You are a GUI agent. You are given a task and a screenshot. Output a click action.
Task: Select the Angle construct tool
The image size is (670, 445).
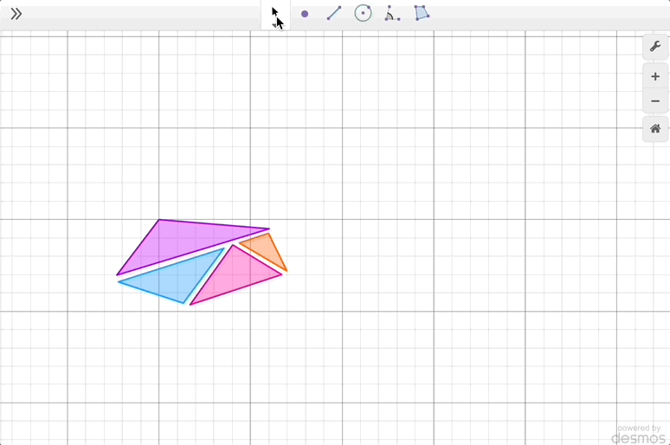pos(392,14)
